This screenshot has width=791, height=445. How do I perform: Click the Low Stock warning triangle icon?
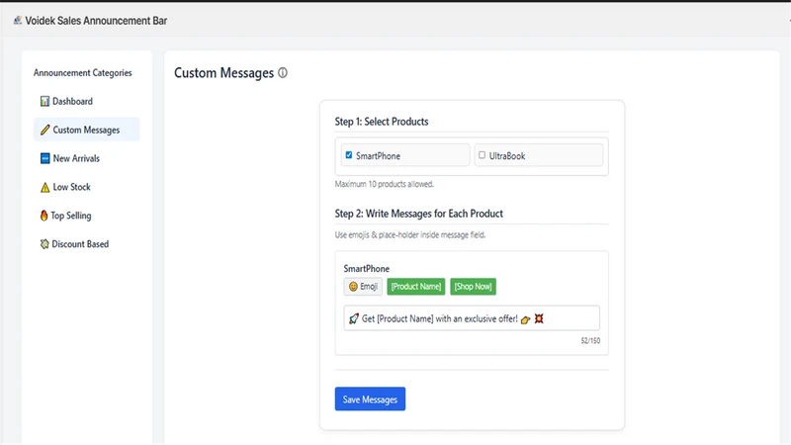click(x=44, y=187)
